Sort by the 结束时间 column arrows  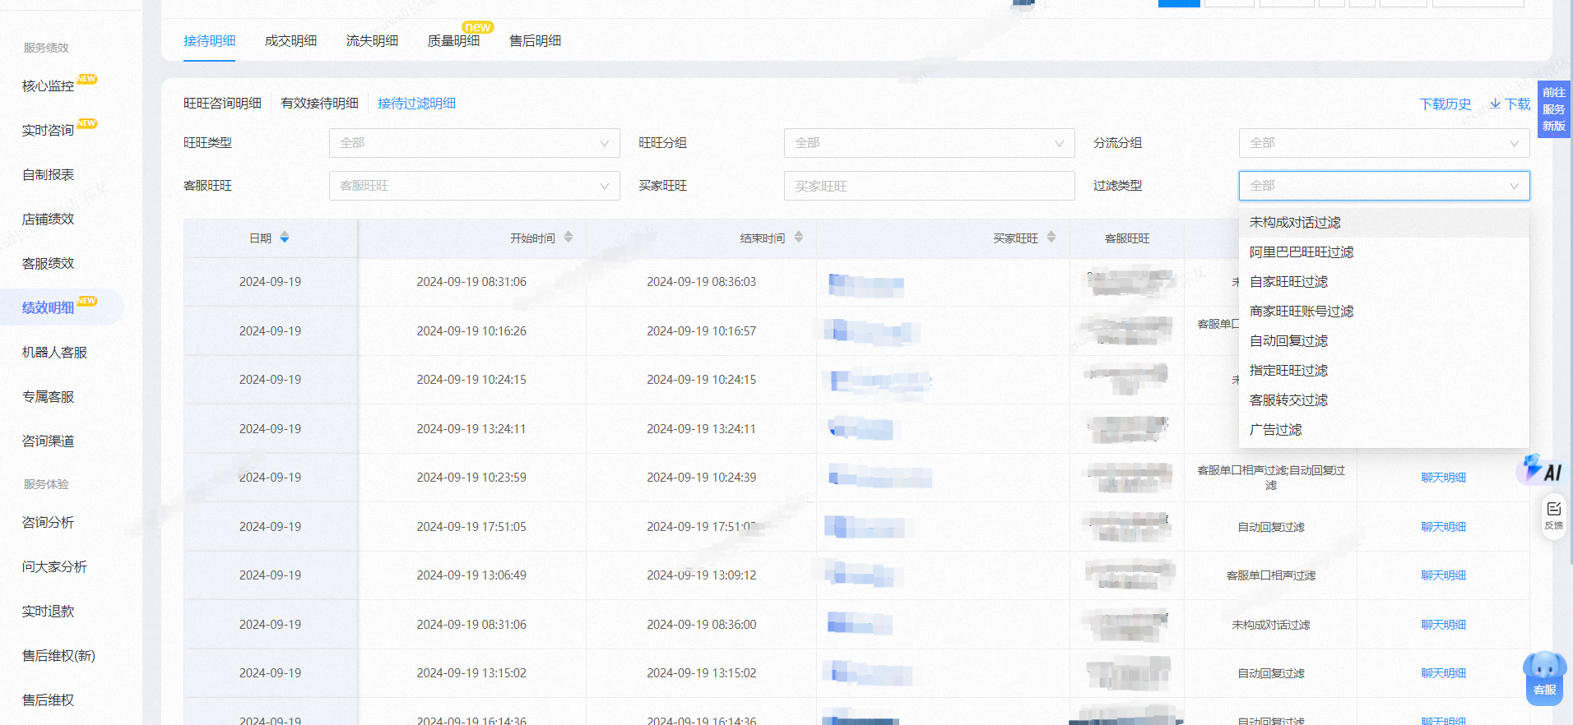799,238
